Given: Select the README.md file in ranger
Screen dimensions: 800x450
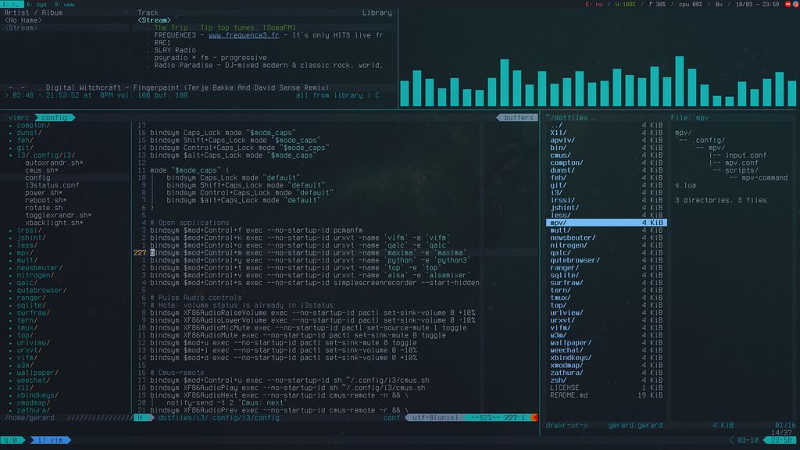Looking at the screenshot, I should 606,395.
